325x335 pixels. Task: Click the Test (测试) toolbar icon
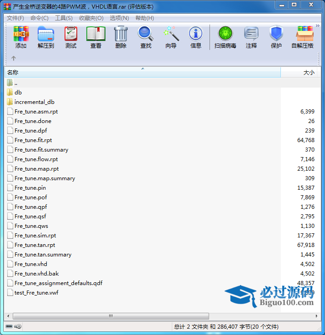pos(71,37)
